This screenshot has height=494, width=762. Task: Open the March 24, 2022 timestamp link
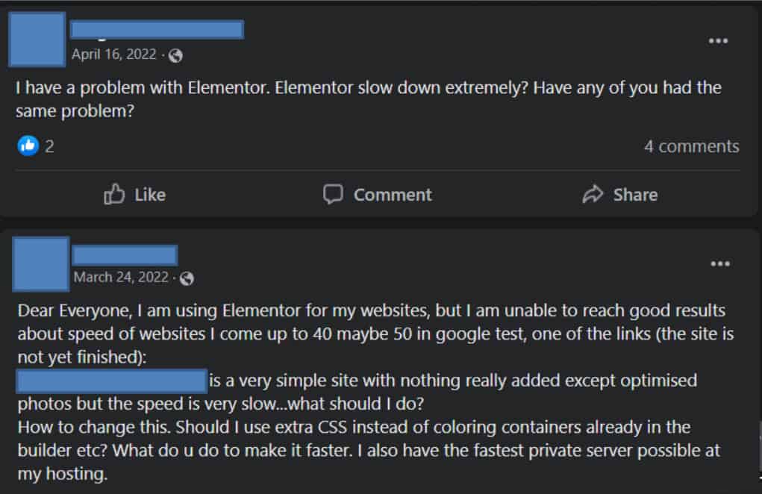[121, 278]
